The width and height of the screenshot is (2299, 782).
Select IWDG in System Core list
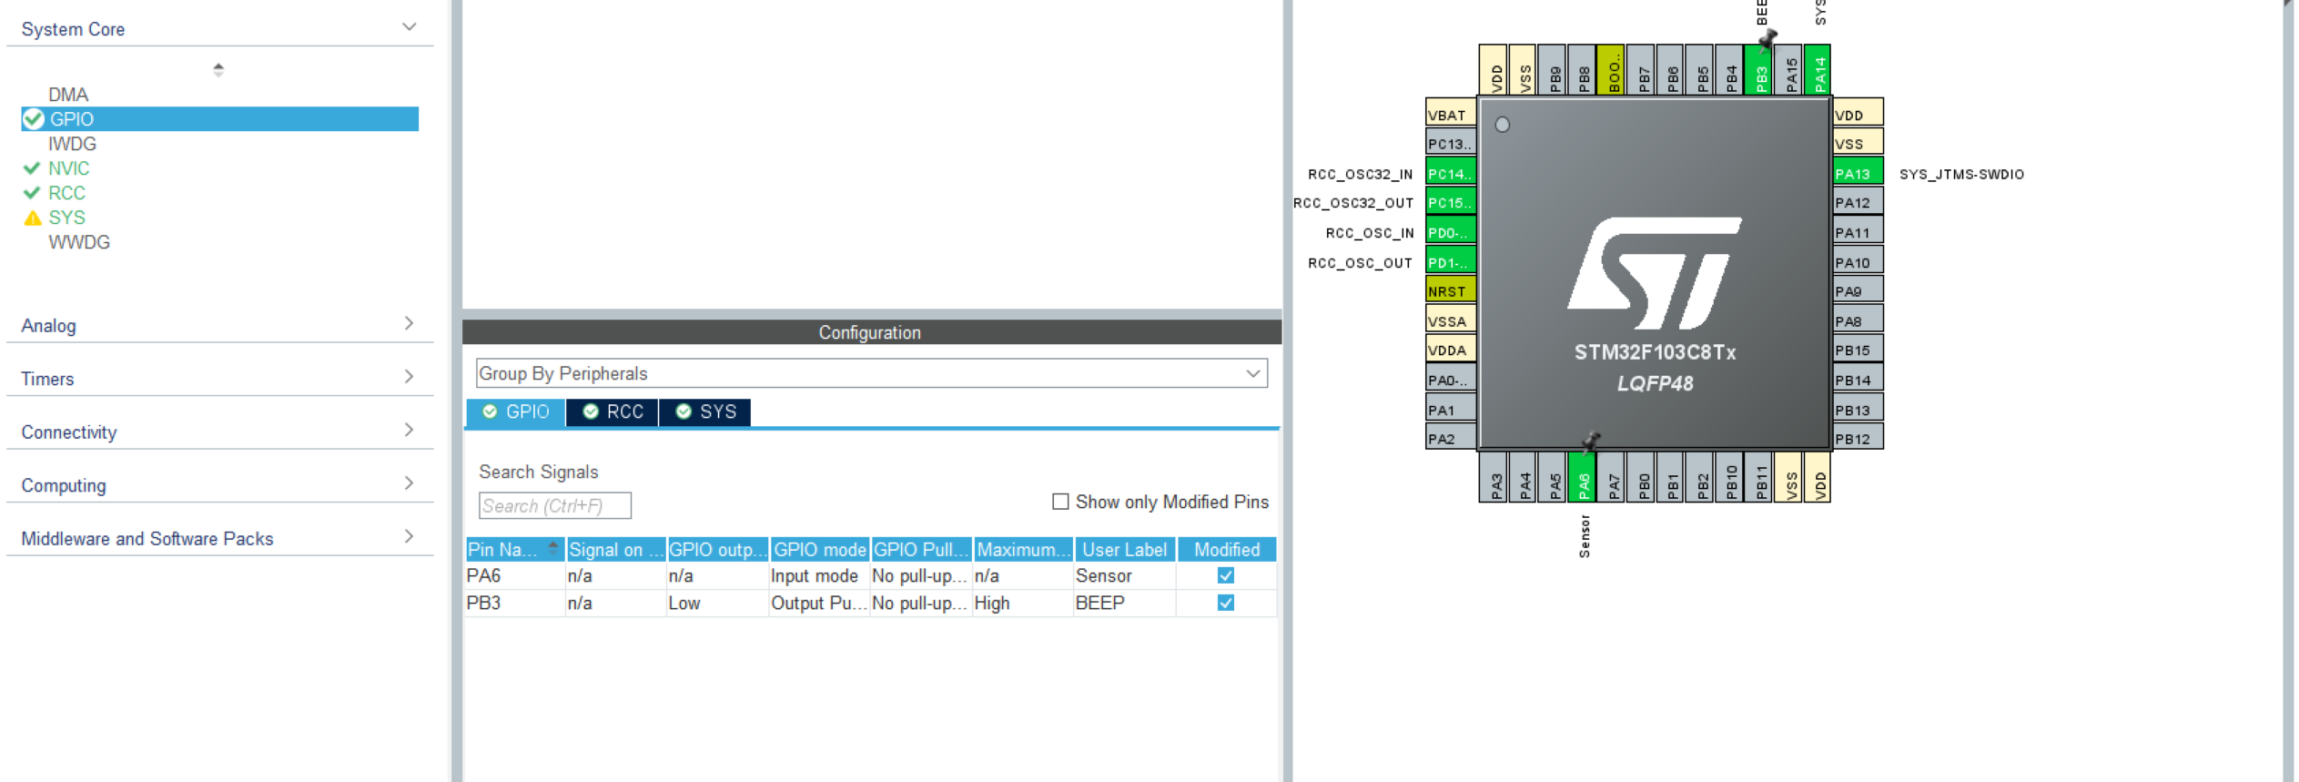click(72, 144)
